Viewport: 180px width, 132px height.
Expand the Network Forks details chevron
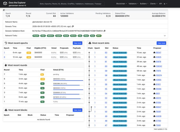point(165,36)
